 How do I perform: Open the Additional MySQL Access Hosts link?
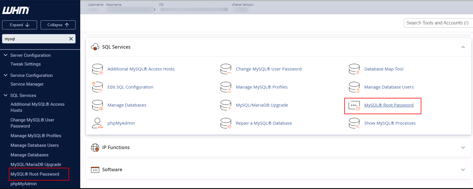coord(141,69)
